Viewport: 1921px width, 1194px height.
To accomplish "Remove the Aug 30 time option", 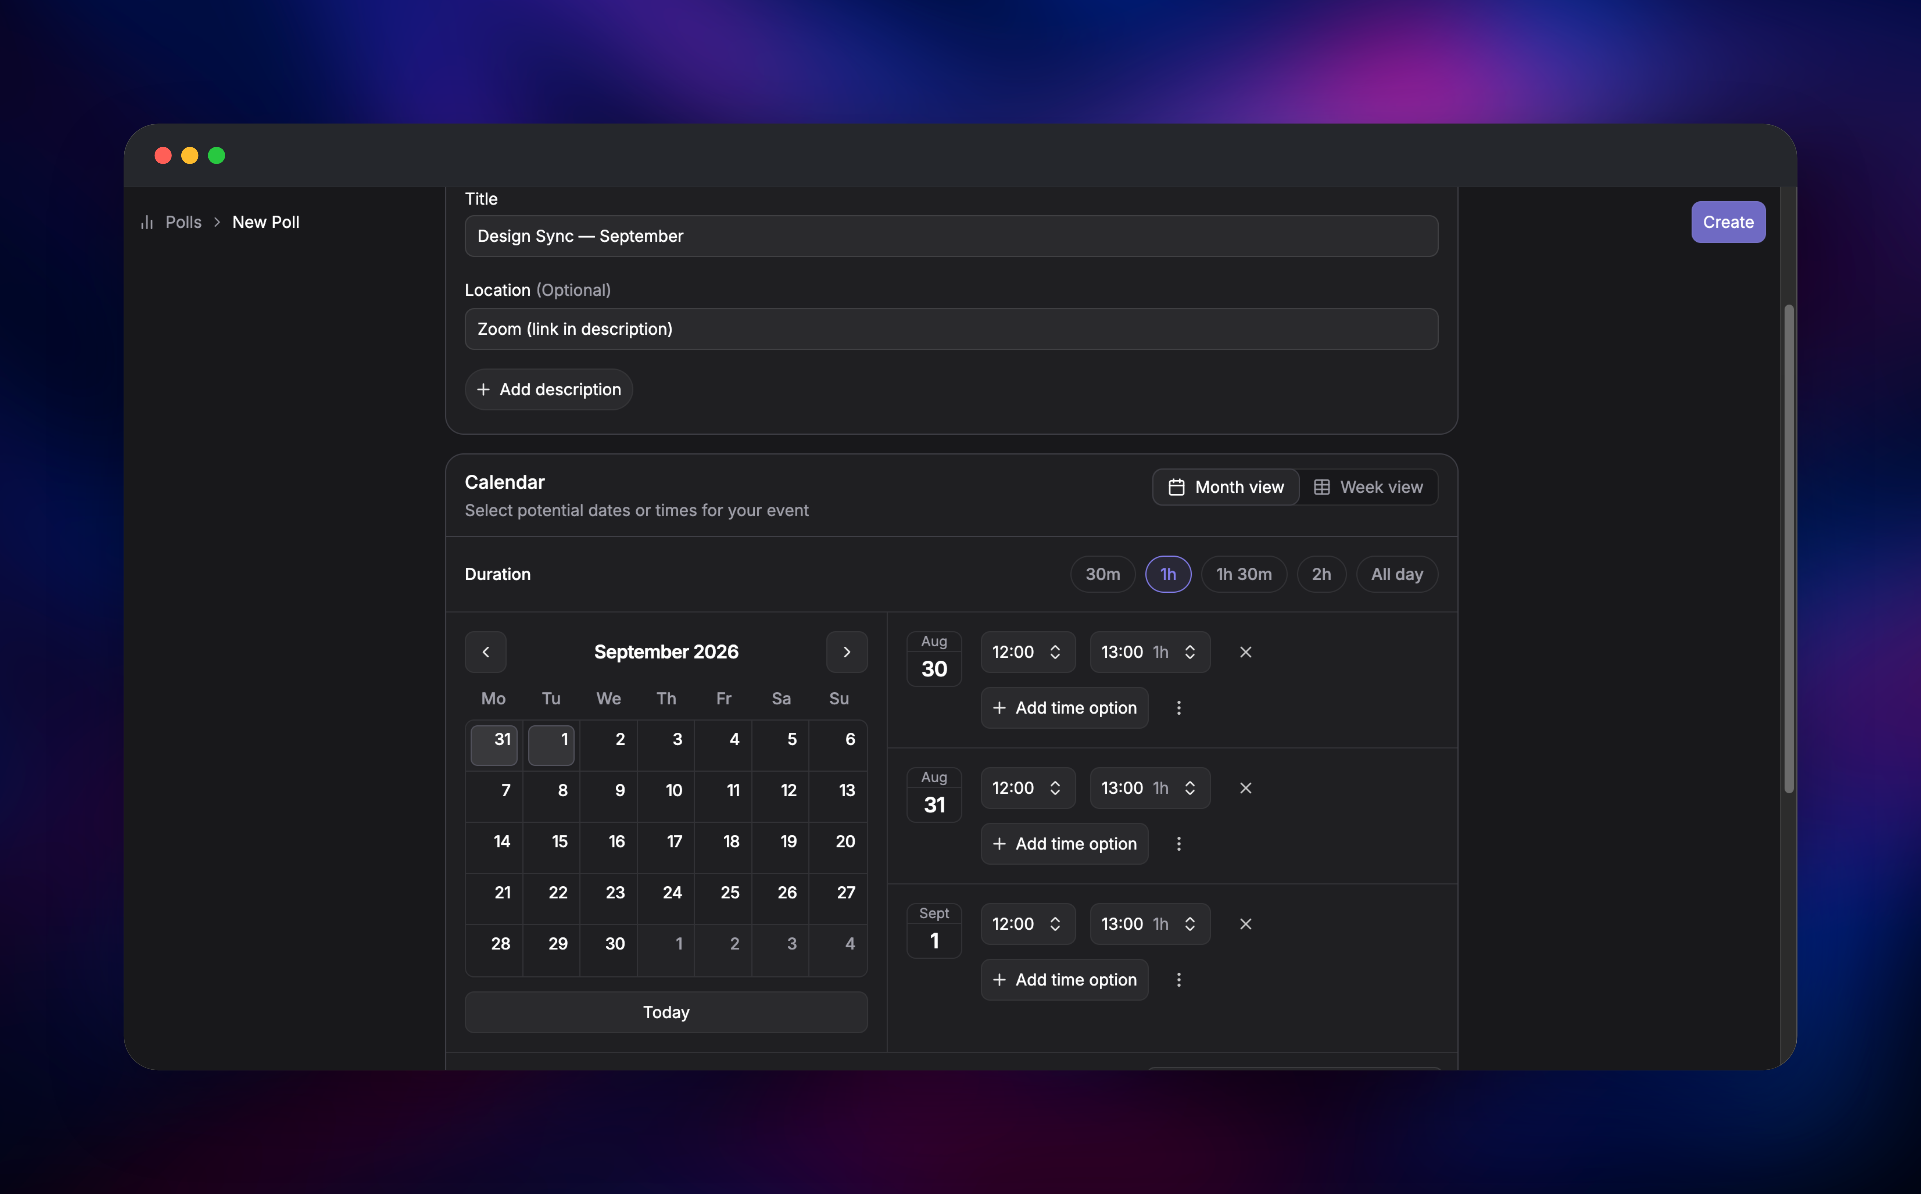I will [1246, 652].
